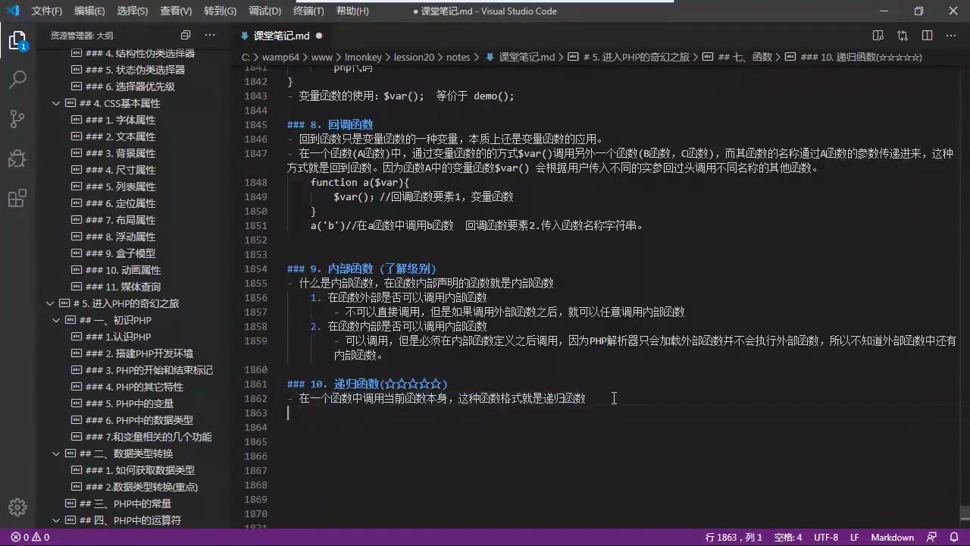This screenshot has height=546, width=970.
Task: Collapse the ## 4. CSS基本属性 outline node
Action: (x=56, y=103)
